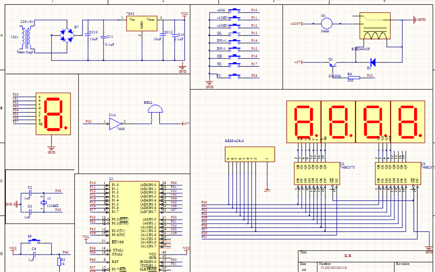Image resolution: width=435 pixels, height=272 pixels.
Task: Select capacitor C12 after the regulator
Action: 163,35
